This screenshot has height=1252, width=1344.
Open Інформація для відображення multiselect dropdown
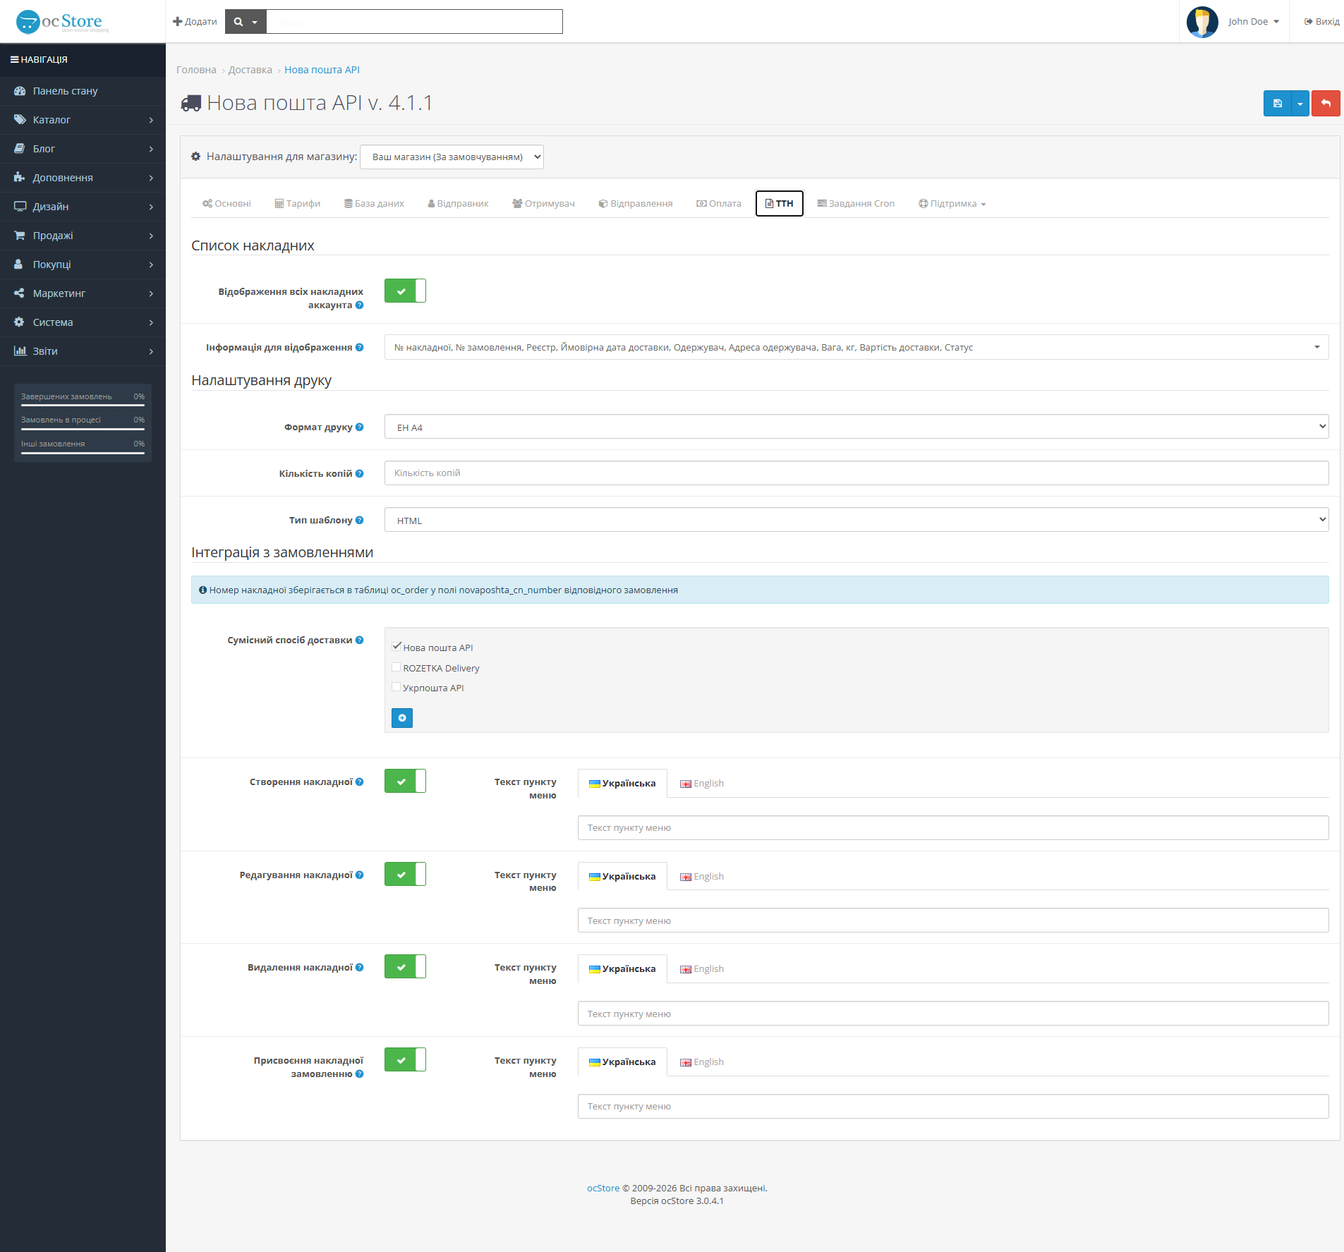tap(856, 347)
